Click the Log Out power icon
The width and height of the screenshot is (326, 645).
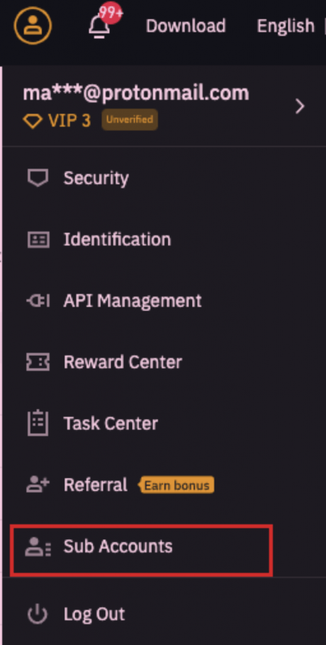coord(37,615)
